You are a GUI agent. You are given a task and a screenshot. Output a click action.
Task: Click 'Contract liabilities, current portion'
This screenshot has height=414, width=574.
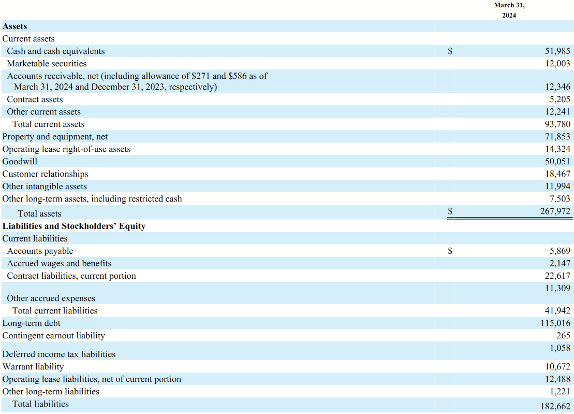[71, 276]
